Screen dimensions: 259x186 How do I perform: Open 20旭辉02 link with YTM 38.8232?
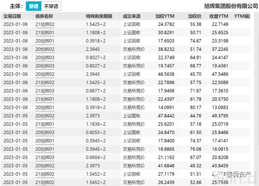45,49
